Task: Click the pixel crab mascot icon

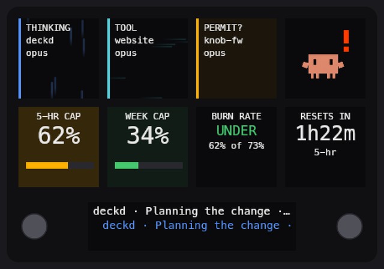Action: point(323,67)
